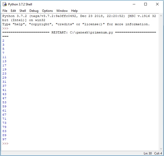Screen dimensions: 164x156
Task: Open the Help menu
Action: click(74, 11)
